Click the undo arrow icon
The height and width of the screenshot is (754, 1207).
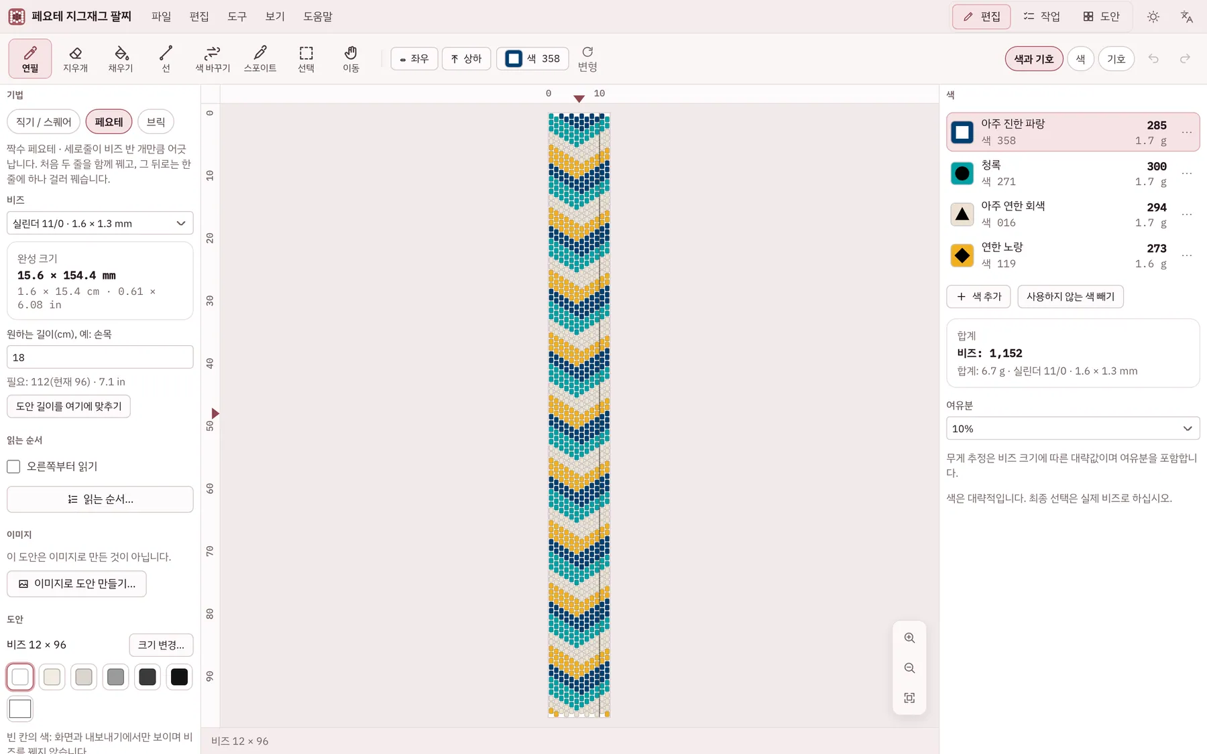1153,59
